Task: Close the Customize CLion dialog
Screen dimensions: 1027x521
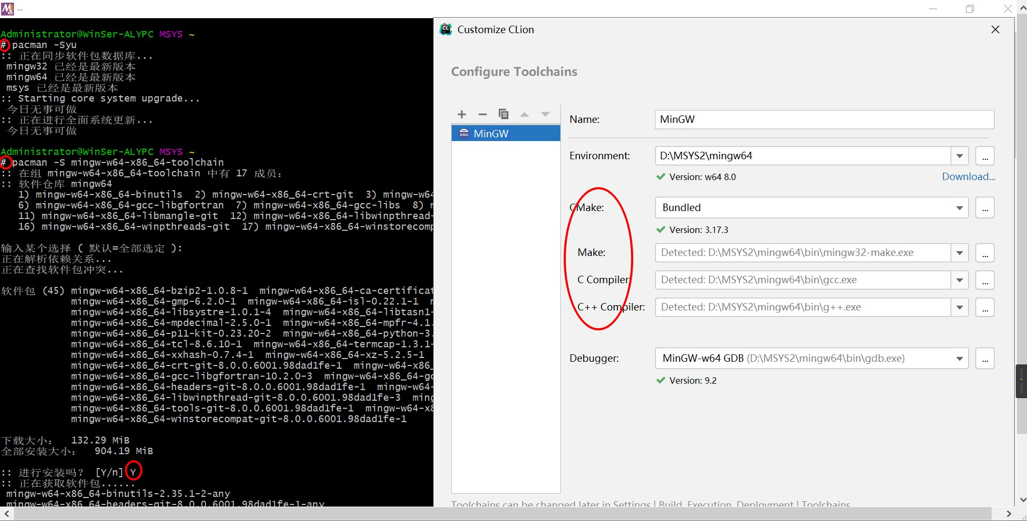Action: (995, 29)
